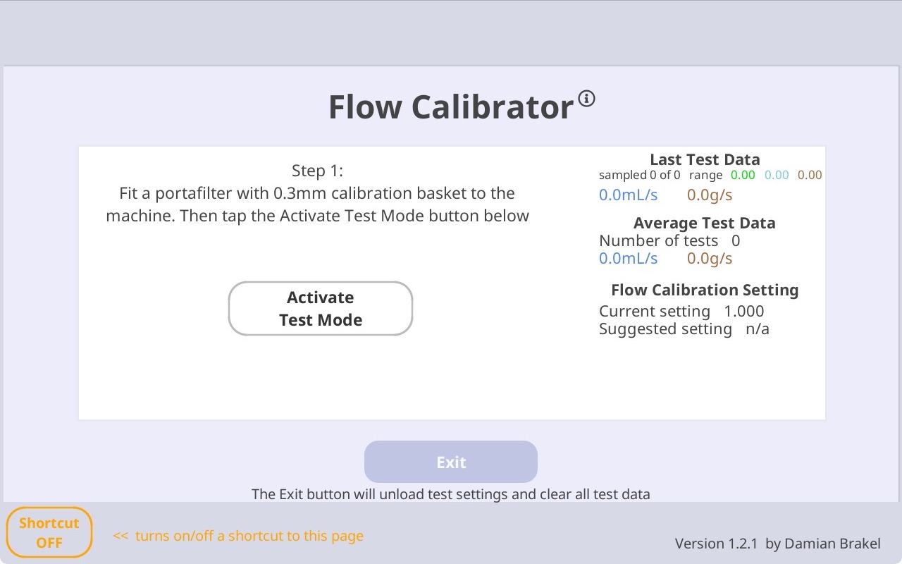Toggle the Shortcut OFF switch
The width and height of the screenshot is (902, 564).
49,532
